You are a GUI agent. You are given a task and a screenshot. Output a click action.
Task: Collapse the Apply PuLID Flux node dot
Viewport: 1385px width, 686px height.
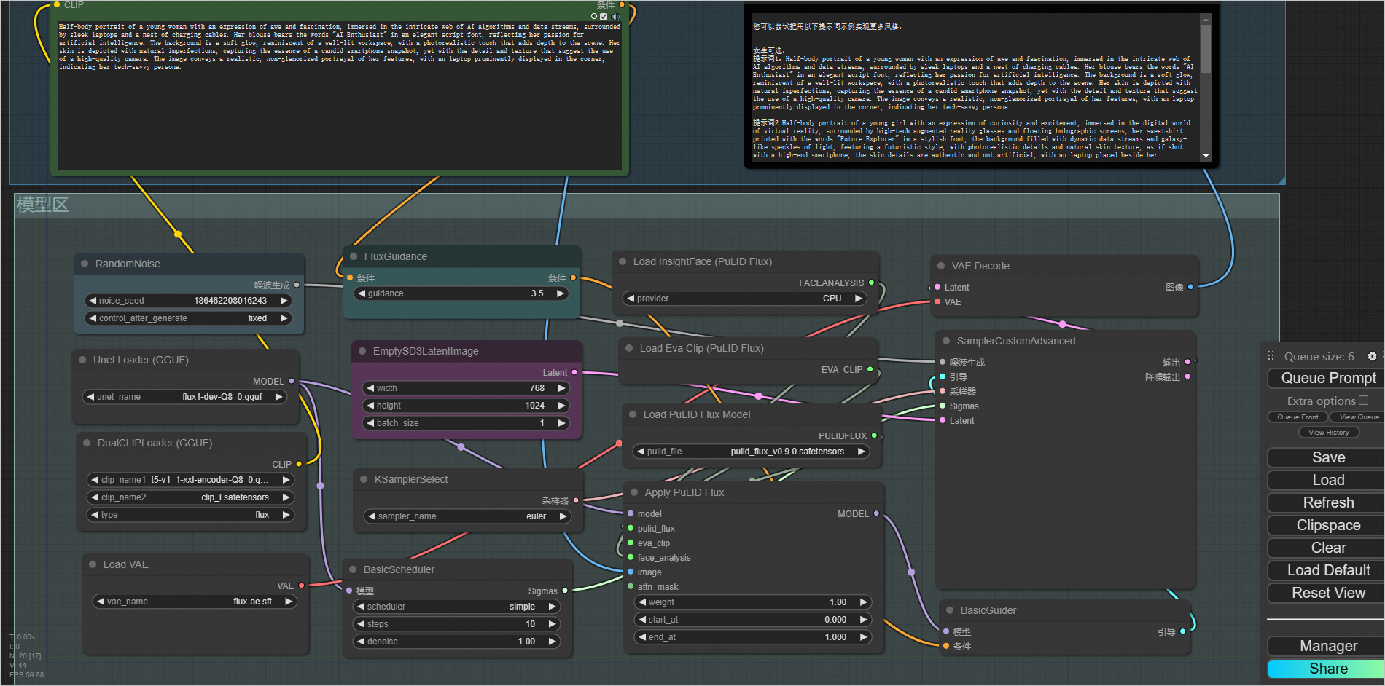634,492
